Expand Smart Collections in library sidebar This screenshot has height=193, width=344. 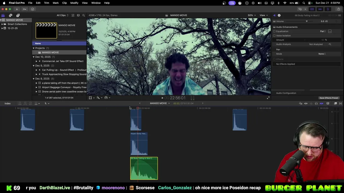[x=2, y=24]
